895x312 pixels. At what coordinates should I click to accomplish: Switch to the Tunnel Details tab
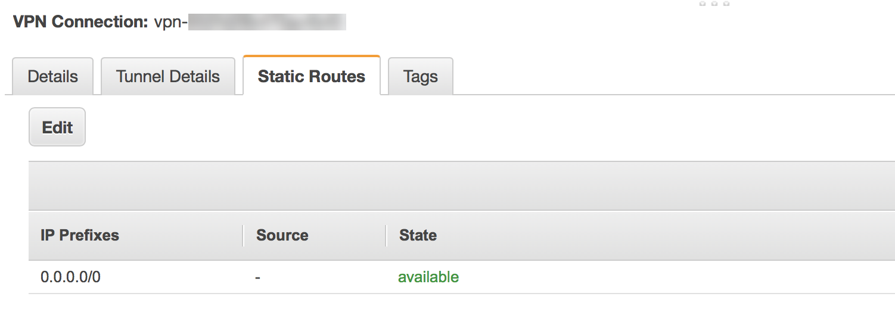coord(168,76)
